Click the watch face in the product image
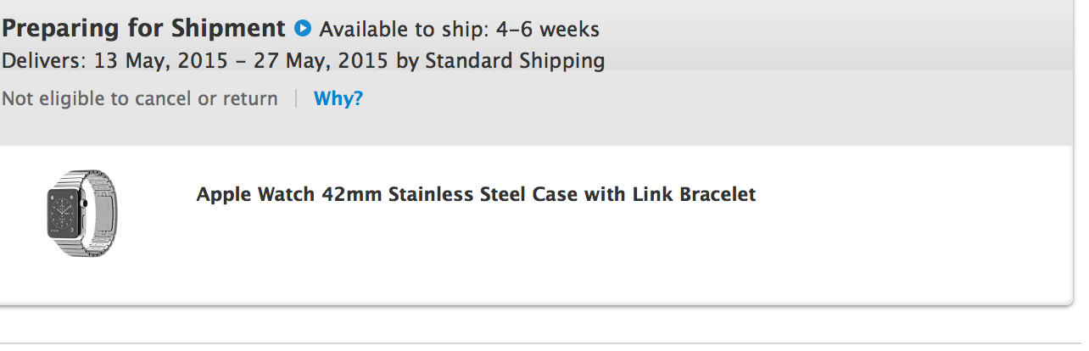1089x351 pixels. 64,214
